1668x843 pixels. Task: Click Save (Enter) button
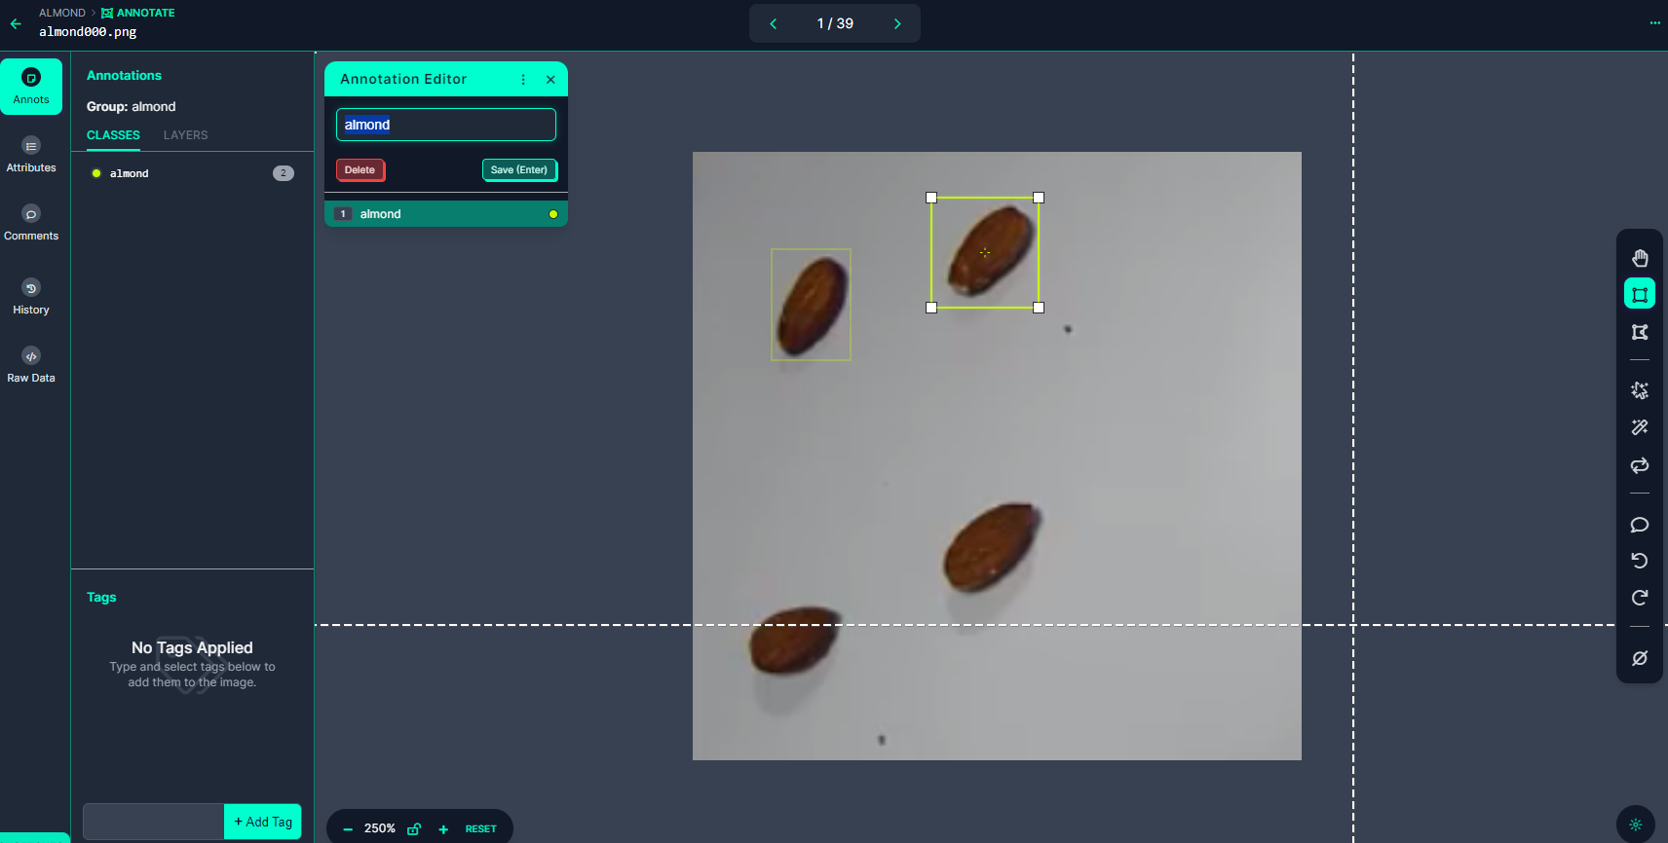click(x=519, y=170)
